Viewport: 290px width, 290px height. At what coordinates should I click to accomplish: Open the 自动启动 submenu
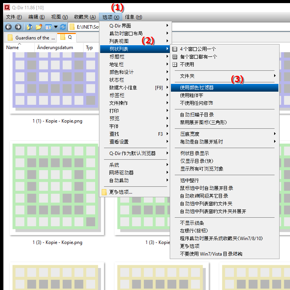pos(135,180)
